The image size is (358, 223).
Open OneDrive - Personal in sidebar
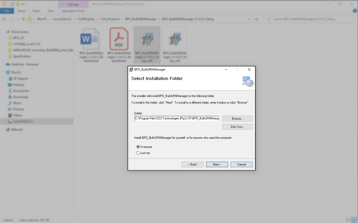(x=25, y=64)
